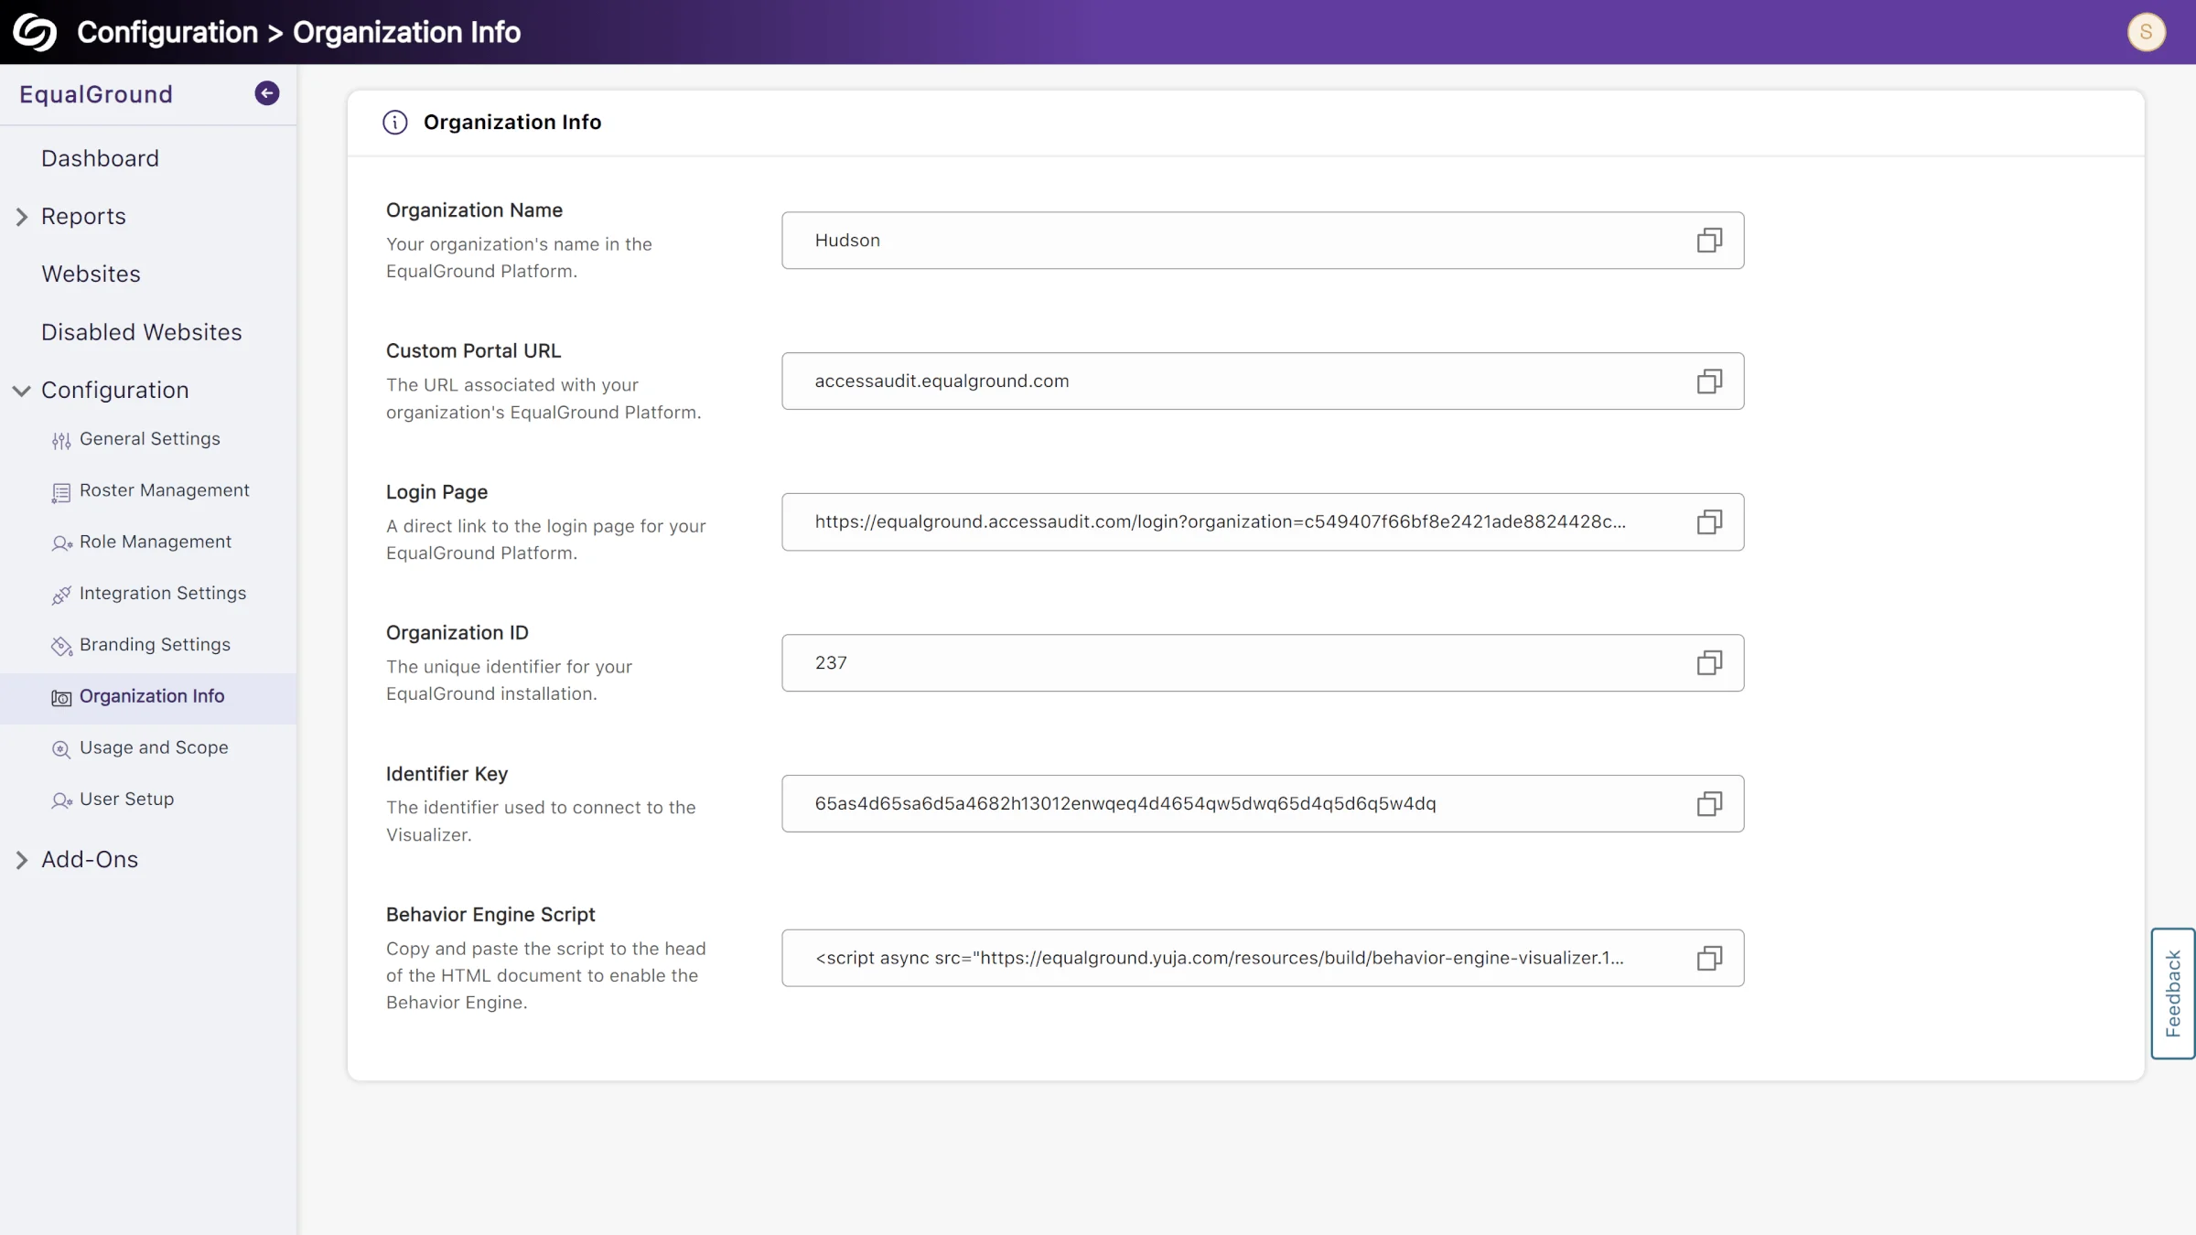
Task: Expand the Add-Ons section chevron
Action: 21,860
